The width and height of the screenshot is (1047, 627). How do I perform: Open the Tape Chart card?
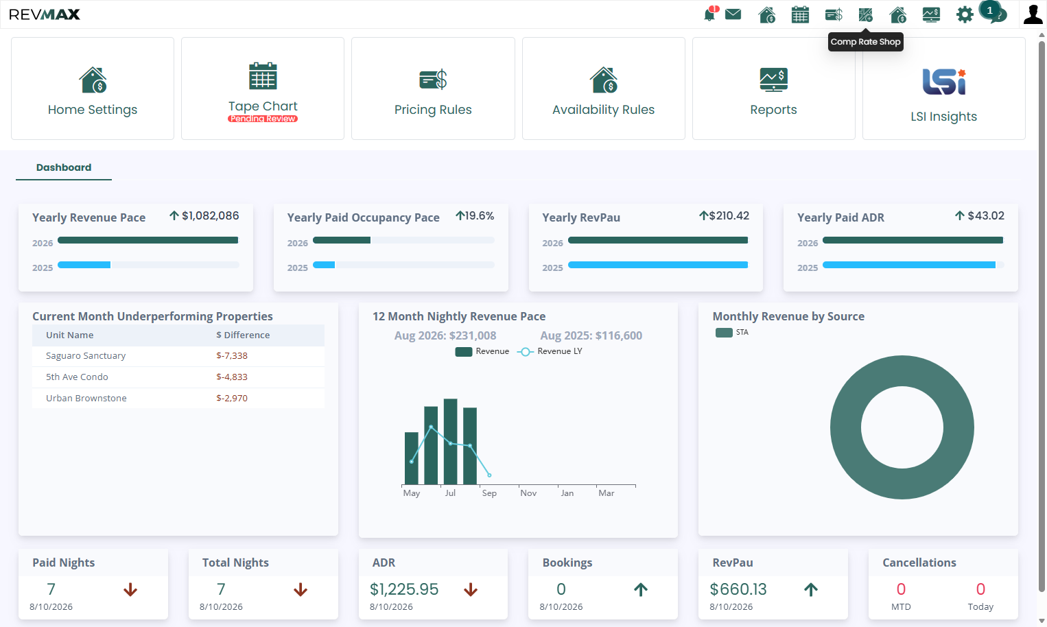click(x=263, y=88)
